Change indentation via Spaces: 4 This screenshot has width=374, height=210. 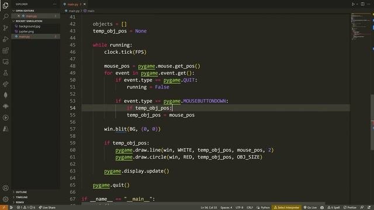(226, 208)
